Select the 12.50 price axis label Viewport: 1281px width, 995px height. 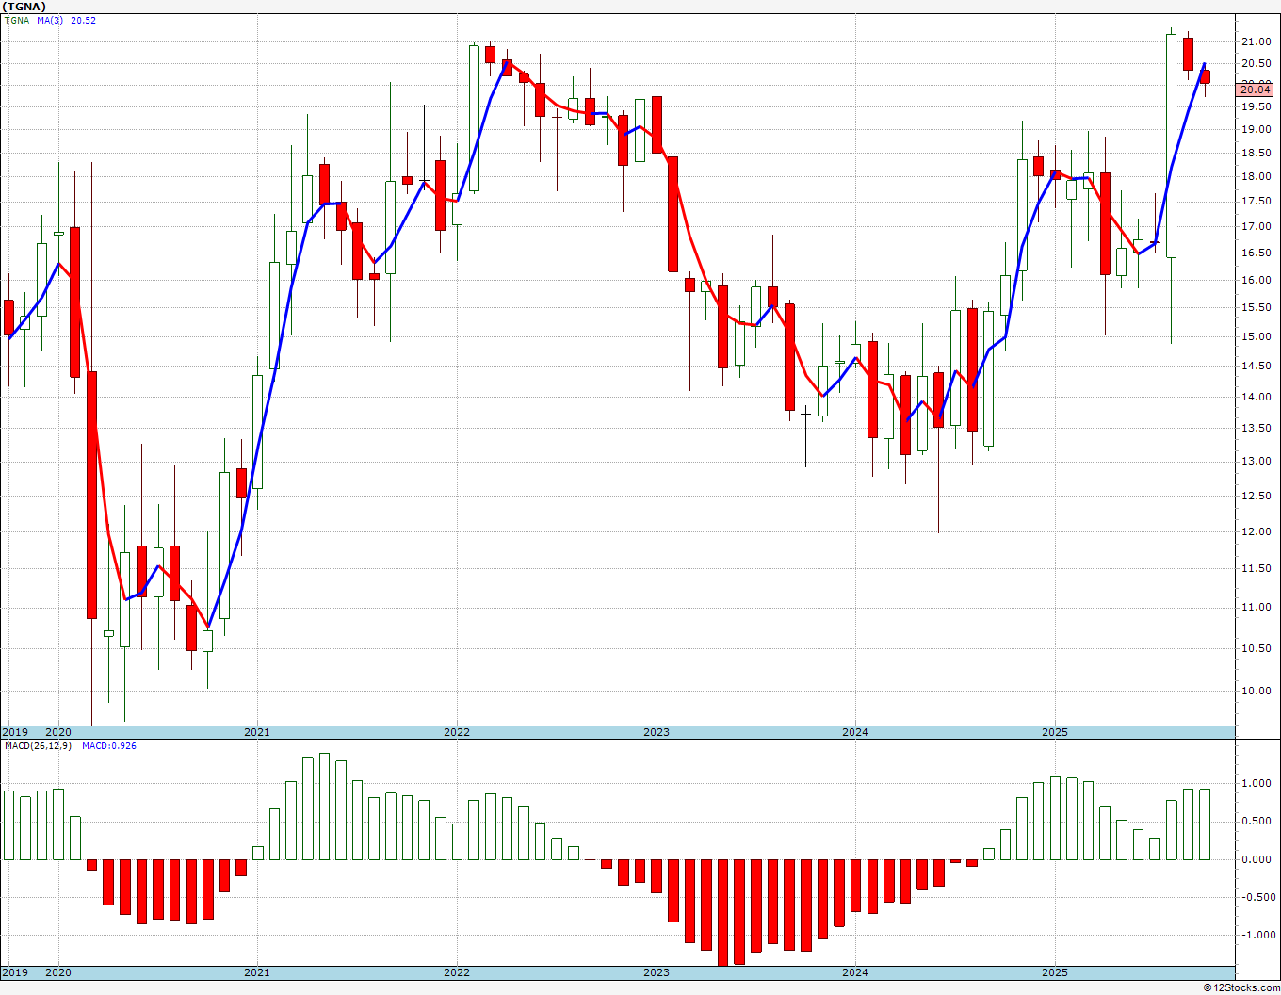coord(1255,497)
